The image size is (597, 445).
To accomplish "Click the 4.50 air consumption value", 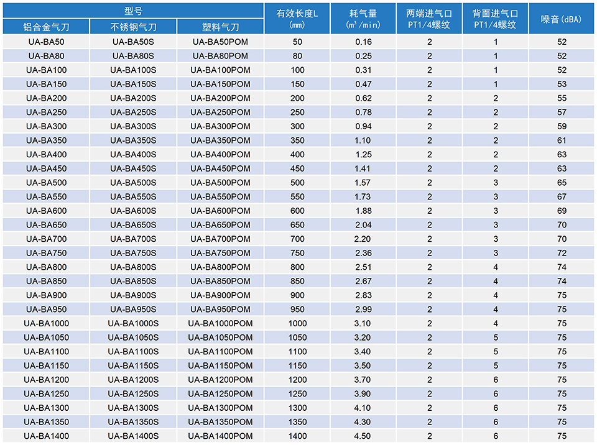I will (x=363, y=436).
